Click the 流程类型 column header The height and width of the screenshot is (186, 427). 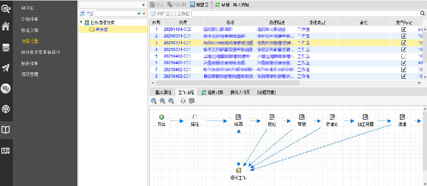coord(317,23)
